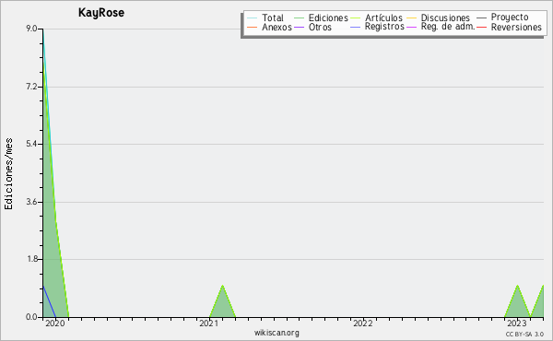Image resolution: width=553 pixels, height=341 pixels.
Task: Click the Discusiones legend label
Action: (445, 18)
